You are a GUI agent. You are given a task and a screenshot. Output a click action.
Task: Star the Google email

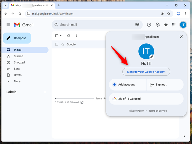pos(63,45)
